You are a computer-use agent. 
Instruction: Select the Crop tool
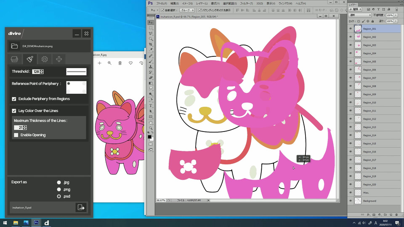pos(151,44)
